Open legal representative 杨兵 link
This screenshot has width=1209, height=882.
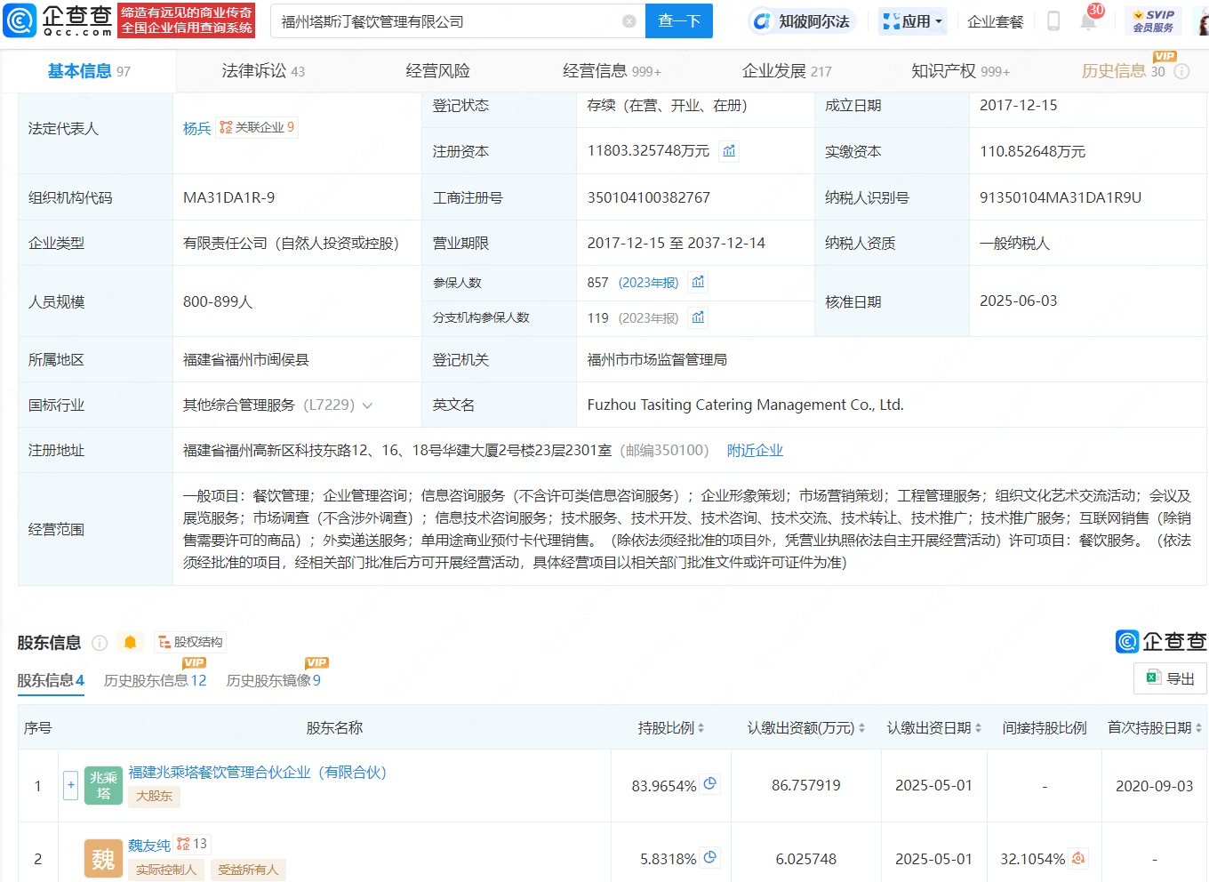[196, 128]
